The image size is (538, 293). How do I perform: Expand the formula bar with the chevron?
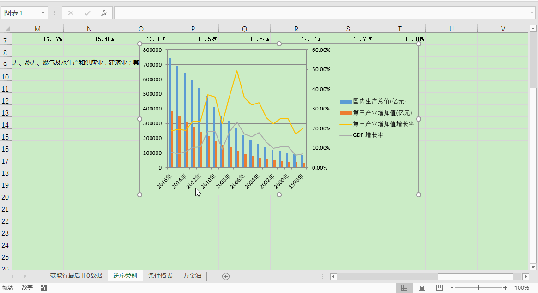click(532, 13)
